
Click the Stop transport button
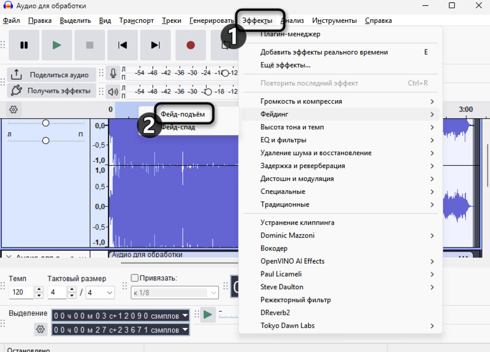click(x=90, y=45)
